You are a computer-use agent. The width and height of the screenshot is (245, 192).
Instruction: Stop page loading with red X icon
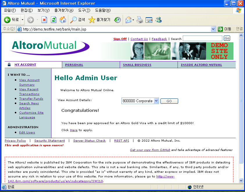[44, 20]
